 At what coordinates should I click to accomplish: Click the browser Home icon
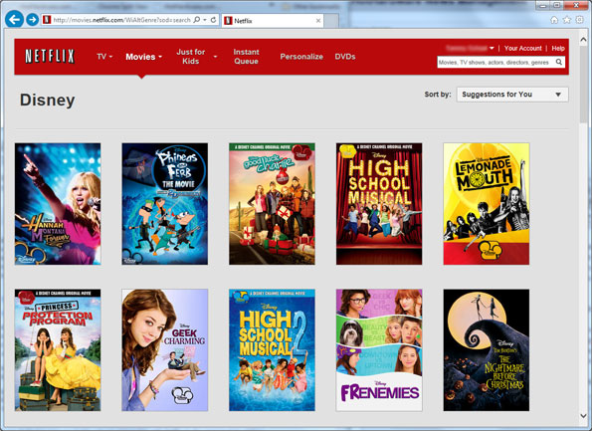[554, 20]
